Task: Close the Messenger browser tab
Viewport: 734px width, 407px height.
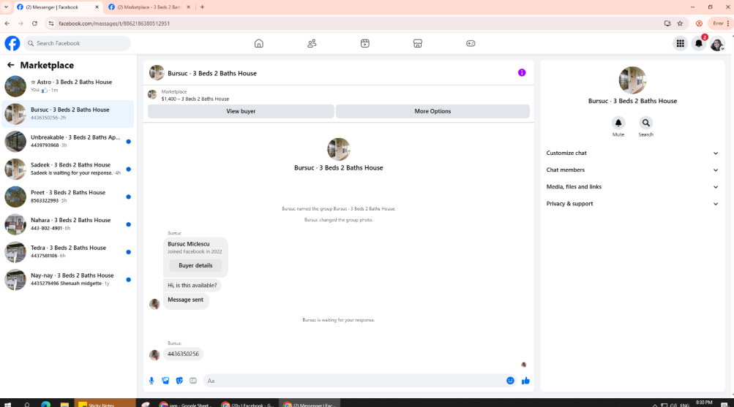Action: (x=97, y=7)
